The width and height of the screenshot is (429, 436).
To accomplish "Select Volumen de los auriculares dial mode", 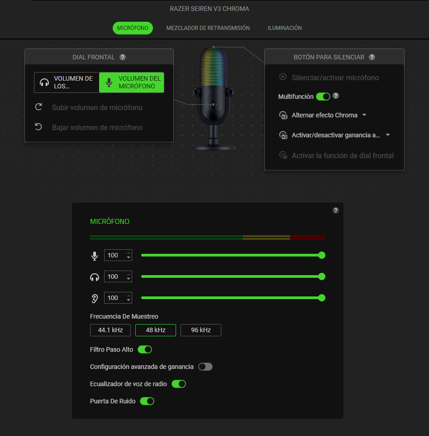I will coord(67,82).
